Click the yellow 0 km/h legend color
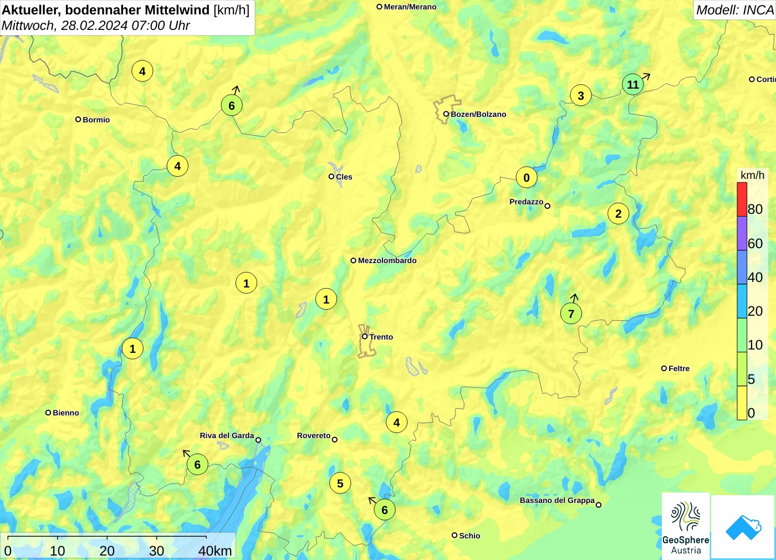The image size is (776, 560). click(742, 403)
